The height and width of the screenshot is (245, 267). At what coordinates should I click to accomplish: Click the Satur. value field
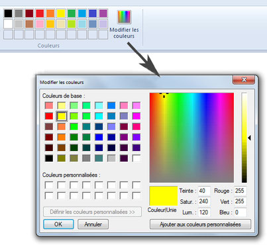pyautogui.click(x=204, y=201)
